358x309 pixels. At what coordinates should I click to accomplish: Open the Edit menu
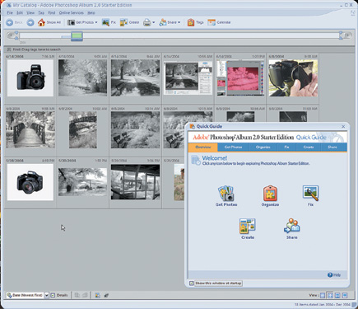coord(20,13)
